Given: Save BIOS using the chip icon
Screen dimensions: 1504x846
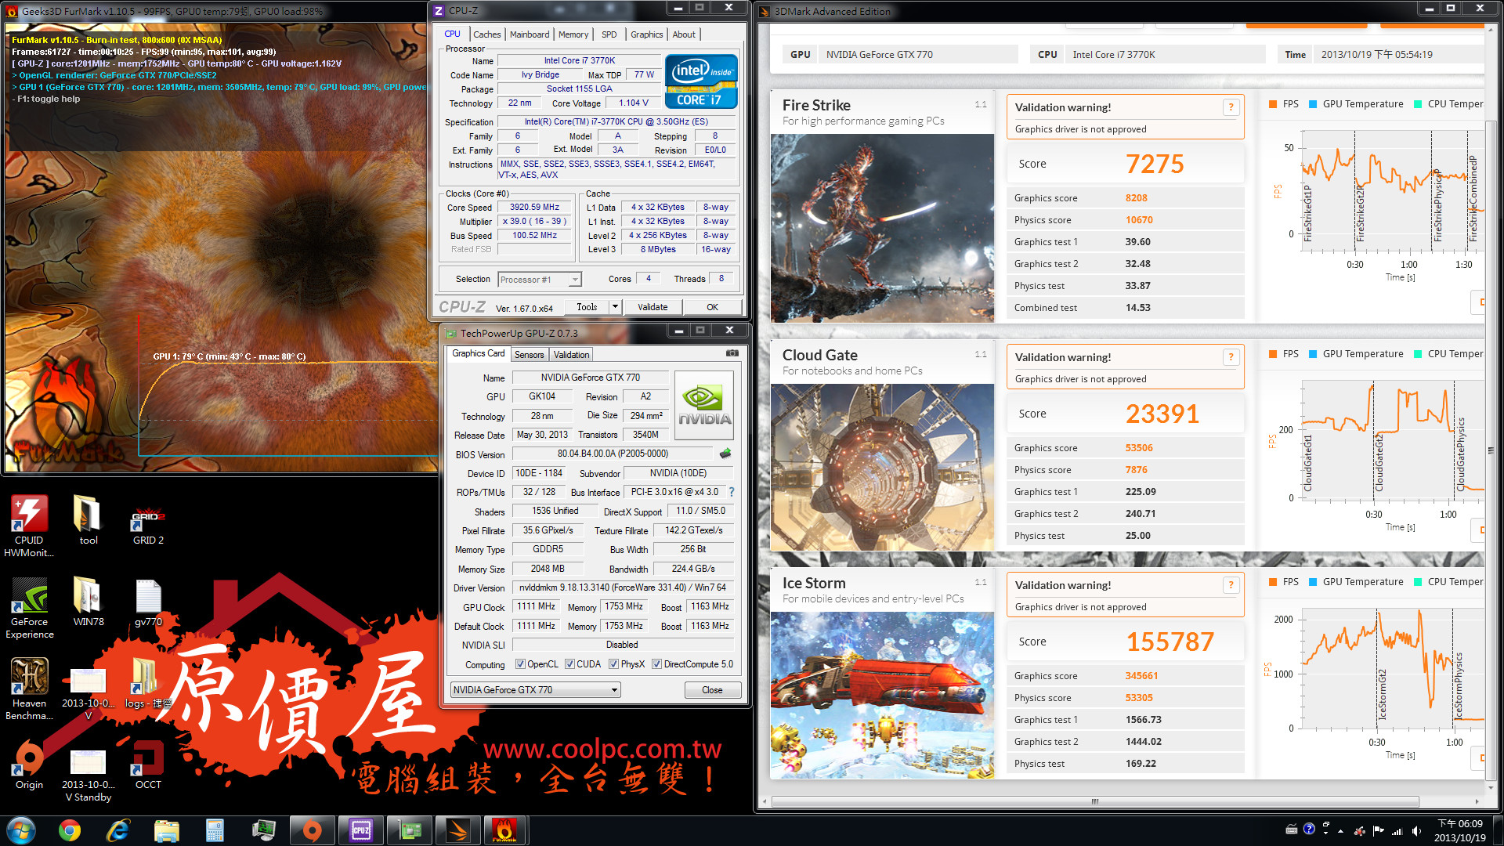Looking at the screenshot, I should (x=725, y=454).
